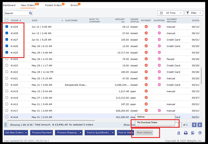Open the All Time date range dropdown
This screenshot has height=144, width=208.
click(x=170, y=13)
